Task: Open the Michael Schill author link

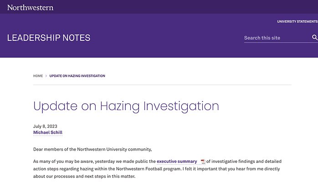Action: pyautogui.click(x=47, y=132)
